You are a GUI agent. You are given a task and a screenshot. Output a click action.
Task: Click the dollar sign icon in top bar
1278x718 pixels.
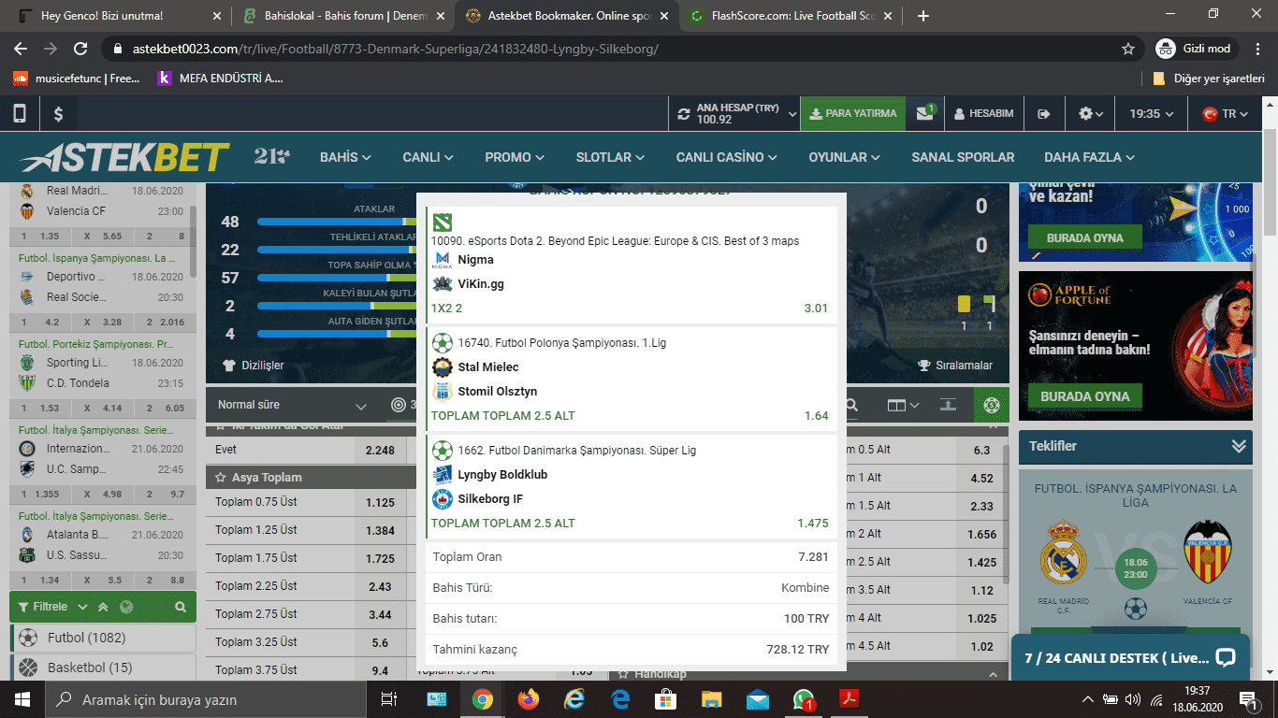point(58,114)
